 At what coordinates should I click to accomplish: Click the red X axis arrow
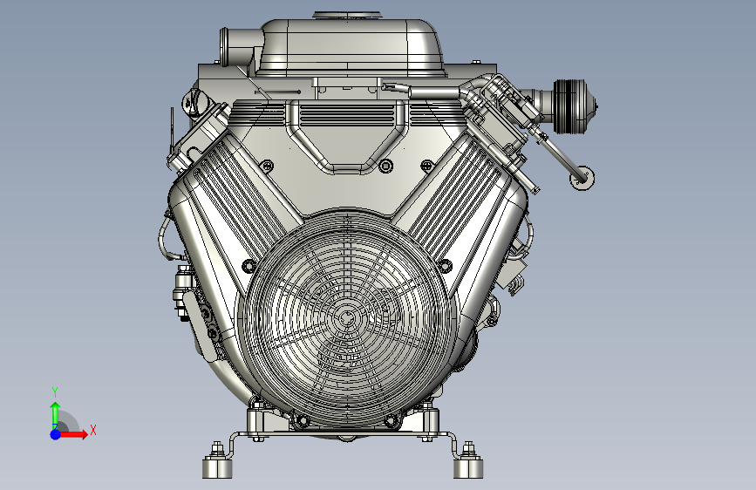[x=73, y=434]
